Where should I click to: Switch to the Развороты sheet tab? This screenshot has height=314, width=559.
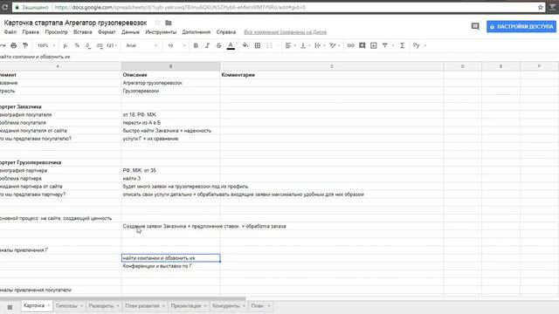(101, 306)
